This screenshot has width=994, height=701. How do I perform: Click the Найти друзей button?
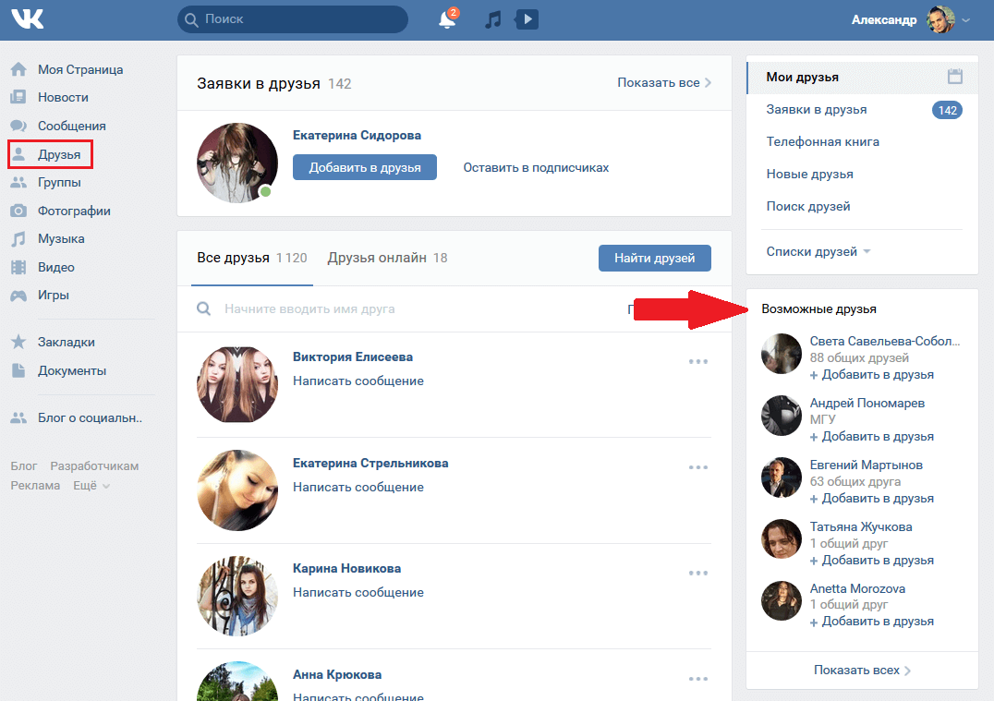click(x=654, y=258)
